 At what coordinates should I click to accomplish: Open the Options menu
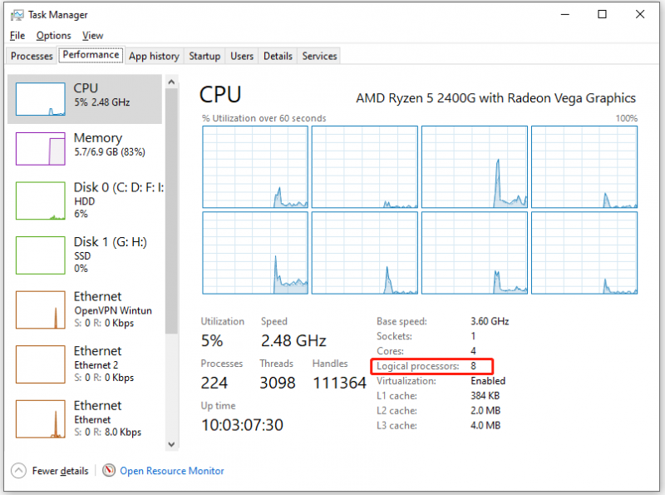[x=53, y=36]
